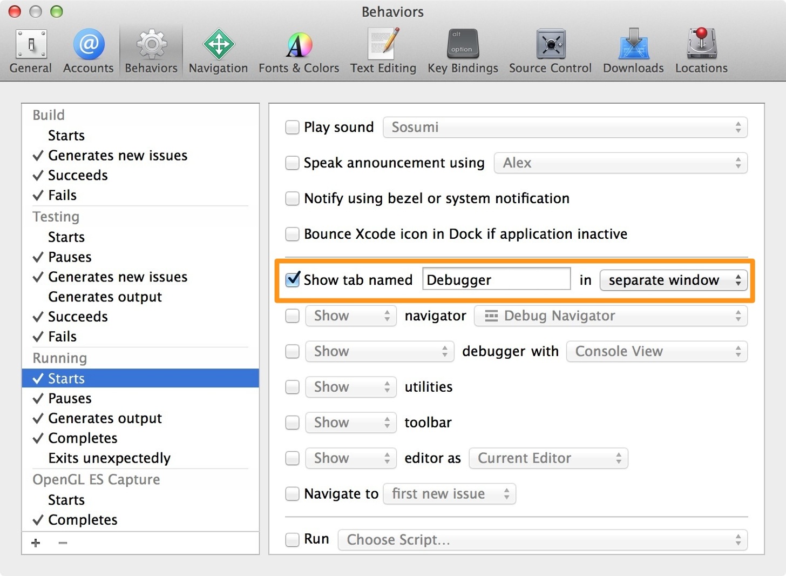Select Pauses under Running
The image size is (786, 576).
(140, 399)
